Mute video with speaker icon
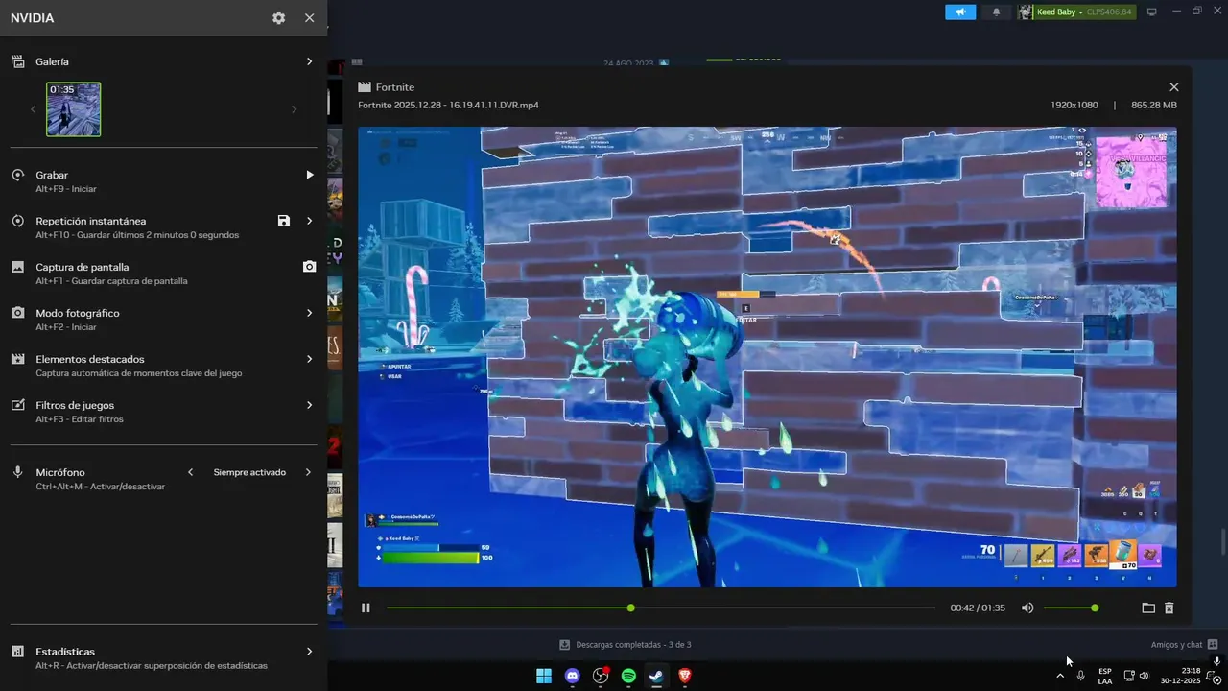This screenshot has width=1228, height=691. [x=1027, y=608]
